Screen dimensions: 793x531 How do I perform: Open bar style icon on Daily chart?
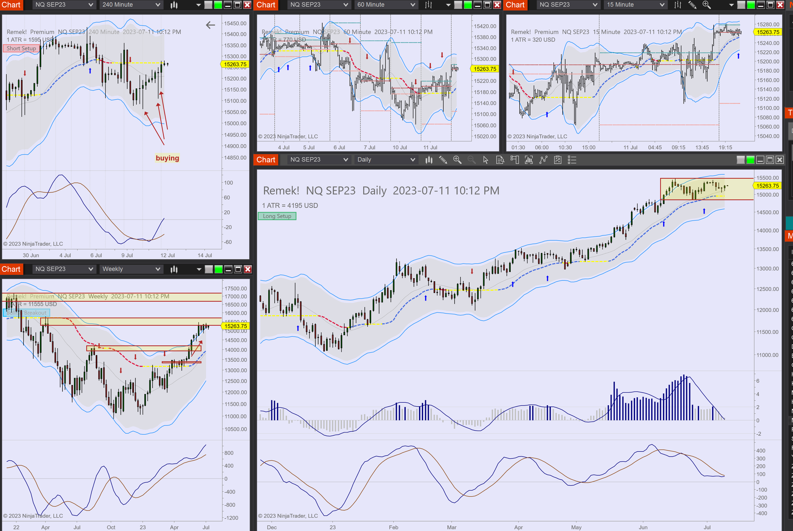(x=429, y=160)
